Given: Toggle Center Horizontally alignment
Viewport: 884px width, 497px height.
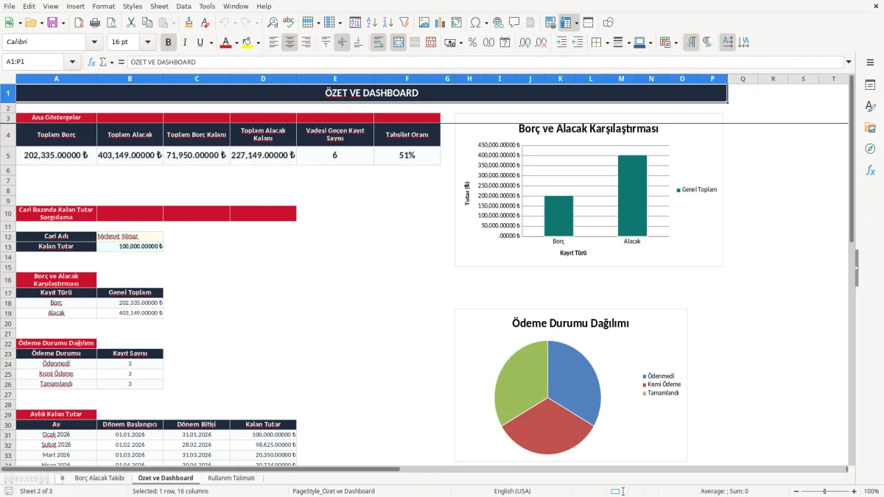Looking at the screenshot, I should click(x=290, y=43).
